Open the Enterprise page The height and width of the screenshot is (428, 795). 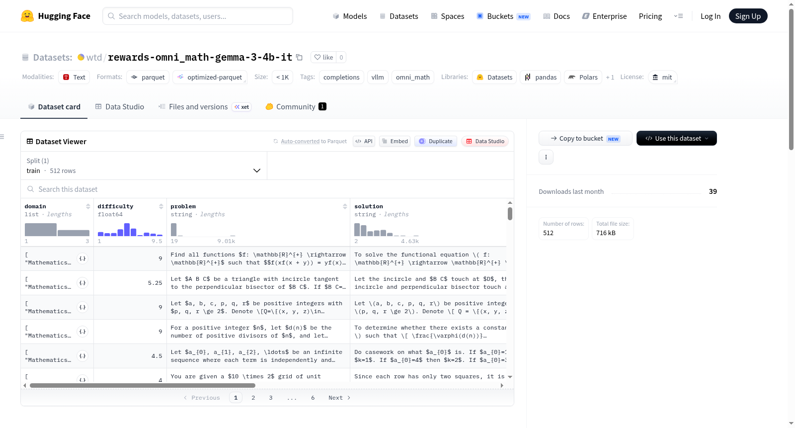coord(604,16)
